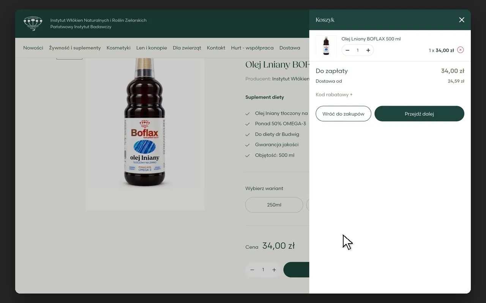
Task: Open the Olej Lniany BOFLAX 500 ml cart link
Action: click(x=371, y=39)
